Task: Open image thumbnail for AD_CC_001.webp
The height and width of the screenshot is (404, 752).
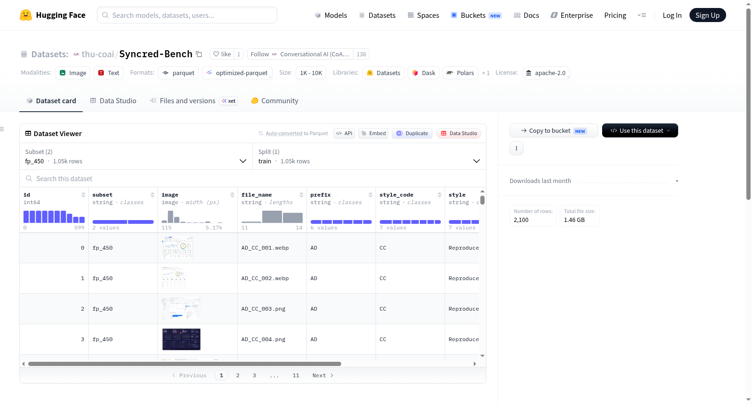Action: click(178, 248)
